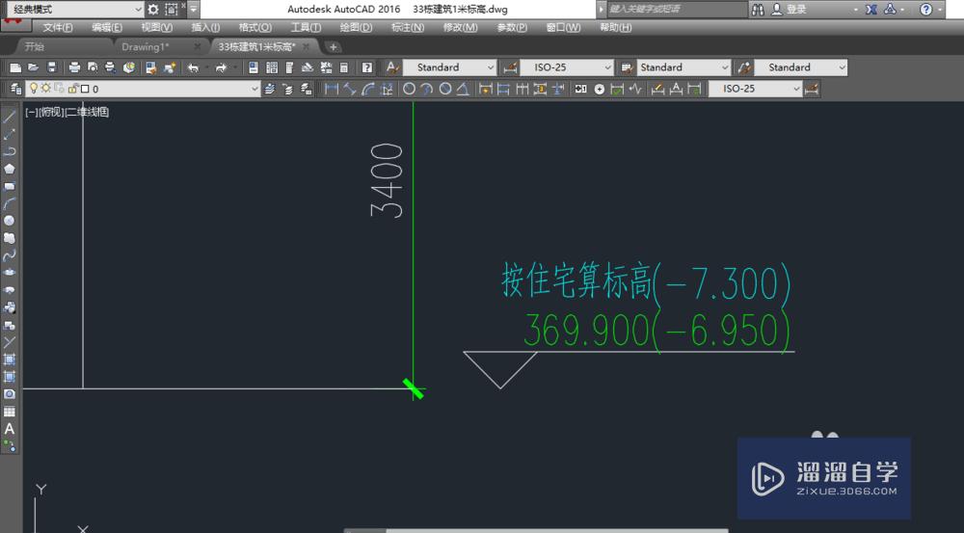This screenshot has width=964, height=533.
Task: Open the text style Standard dropdown
Action: coord(450,67)
